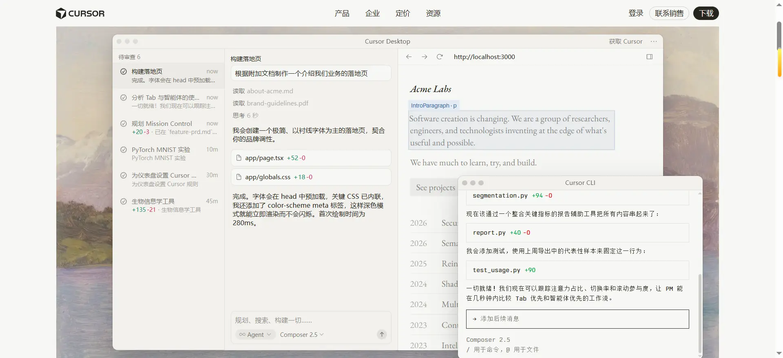The width and height of the screenshot is (783, 358).
Task: Click segmentation.py in Cursor CLI
Action: coord(500,196)
